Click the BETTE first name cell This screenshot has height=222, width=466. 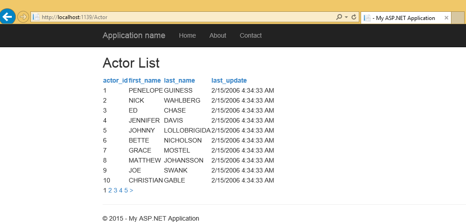pyautogui.click(x=139, y=140)
